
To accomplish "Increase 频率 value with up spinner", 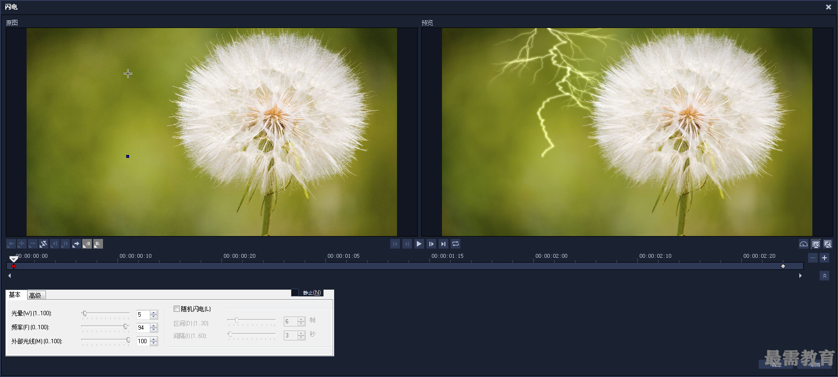I will 154,325.
